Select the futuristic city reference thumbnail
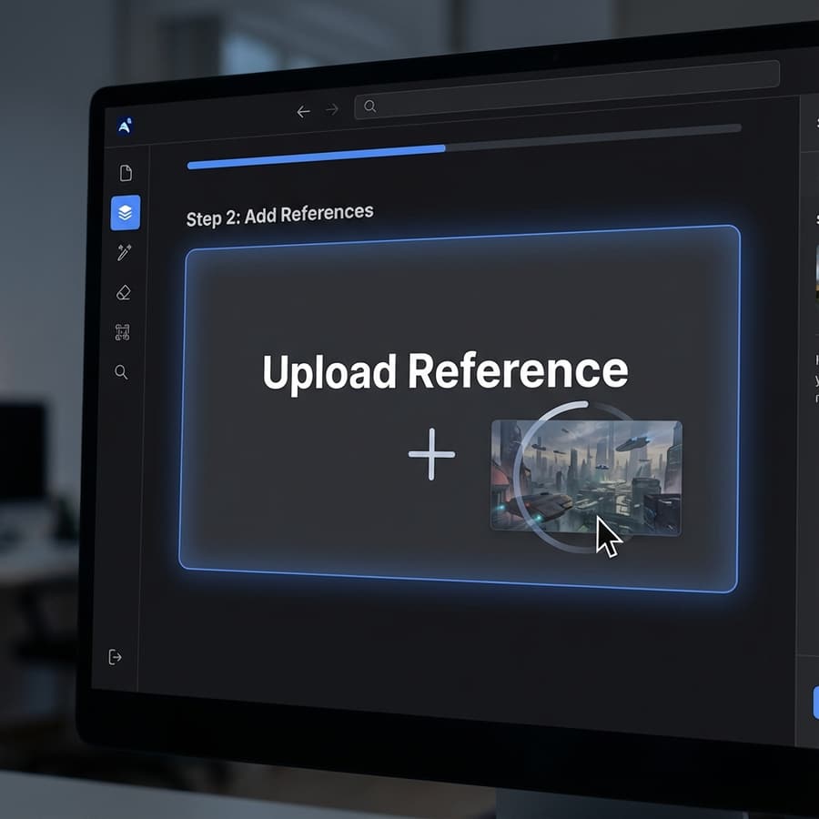 [586, 478]
